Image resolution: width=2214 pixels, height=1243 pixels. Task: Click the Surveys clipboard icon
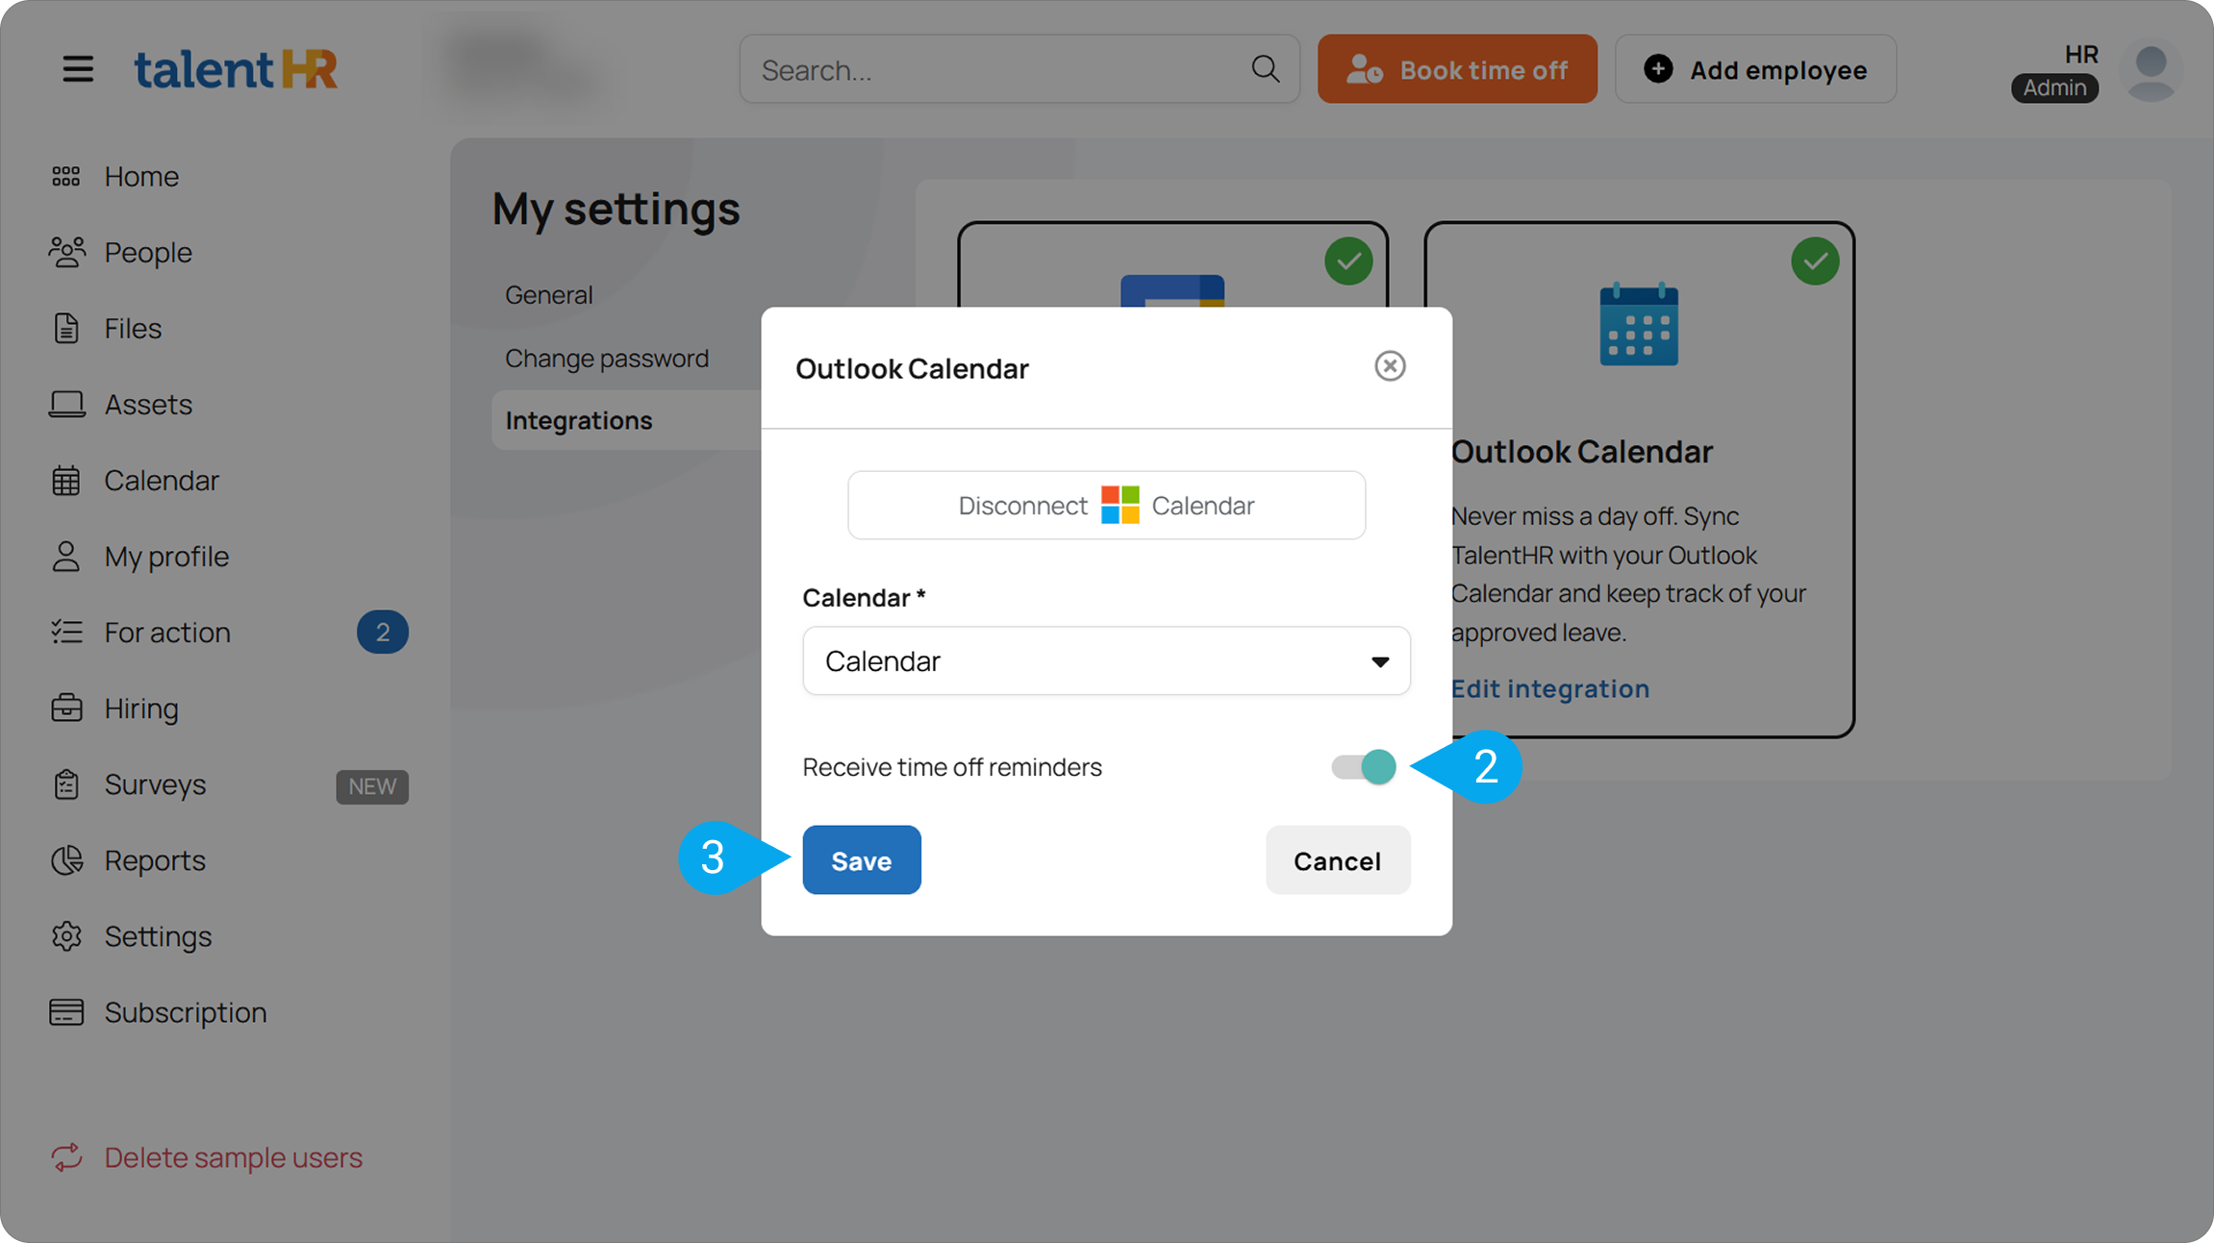pos(66,783)
